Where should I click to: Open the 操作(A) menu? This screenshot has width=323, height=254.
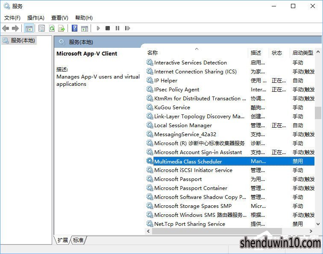click(x=36, y=18)
